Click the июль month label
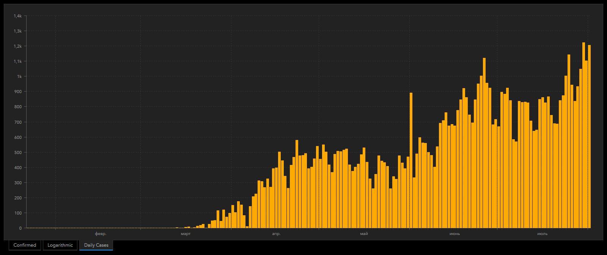This screenshot has height=255, width=607. coord(542,234)
